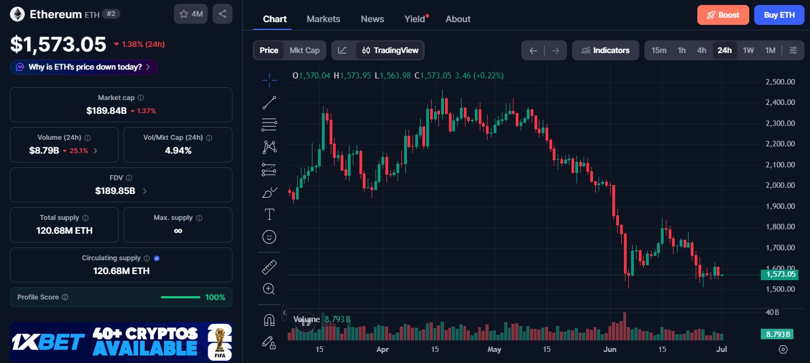Image resolution: width=810 pixels, height=363 pixels.
Task: Click the current price label 1,573.05 on axis
Action: click(780, 274)
